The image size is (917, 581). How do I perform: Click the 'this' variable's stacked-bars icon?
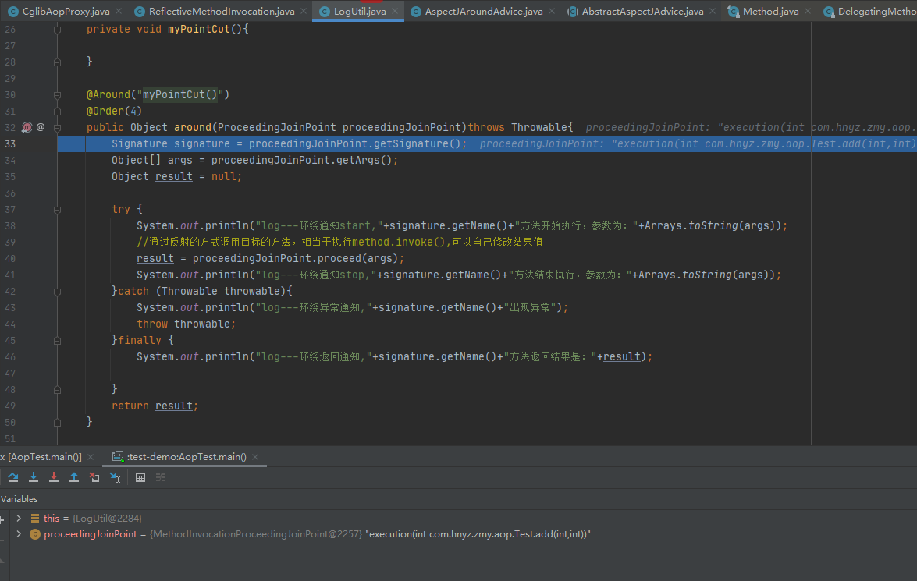(35, 519)
